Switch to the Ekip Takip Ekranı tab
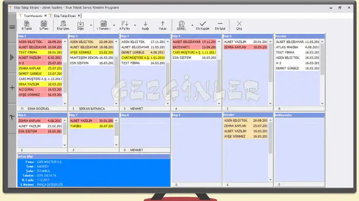This screenshot has width=359, height=201. pos(65,16)
